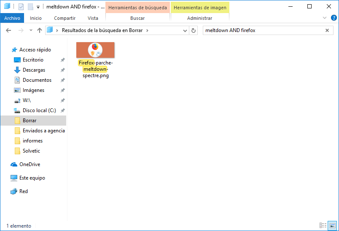Image resolution: width=339 pixels, height=231 pixels.
Task: Open the recent locations dropdown arrow
Action: coord(31,30)
